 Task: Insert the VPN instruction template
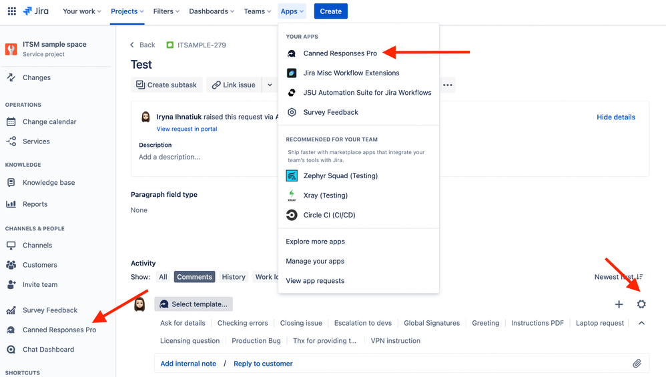click(x=396, y=341)
